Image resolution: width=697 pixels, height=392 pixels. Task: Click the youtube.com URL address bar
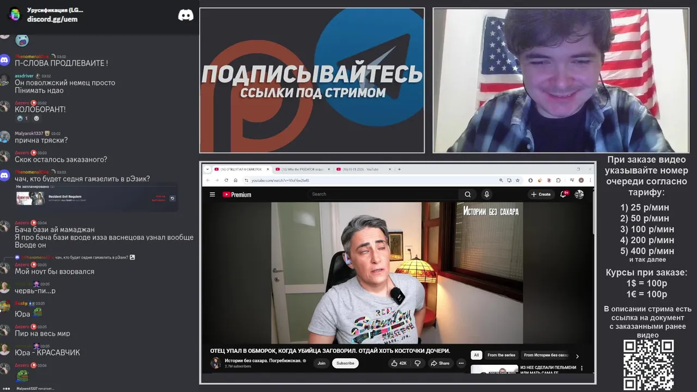point(370,180)
